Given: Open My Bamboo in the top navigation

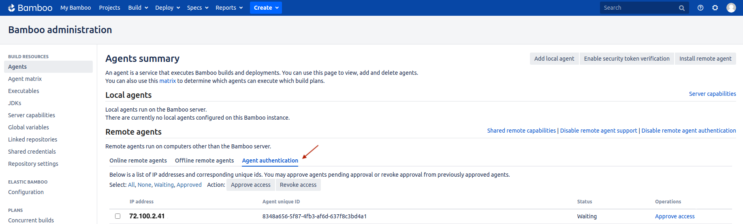Looking at the screenshot, I should pos(76,8).
